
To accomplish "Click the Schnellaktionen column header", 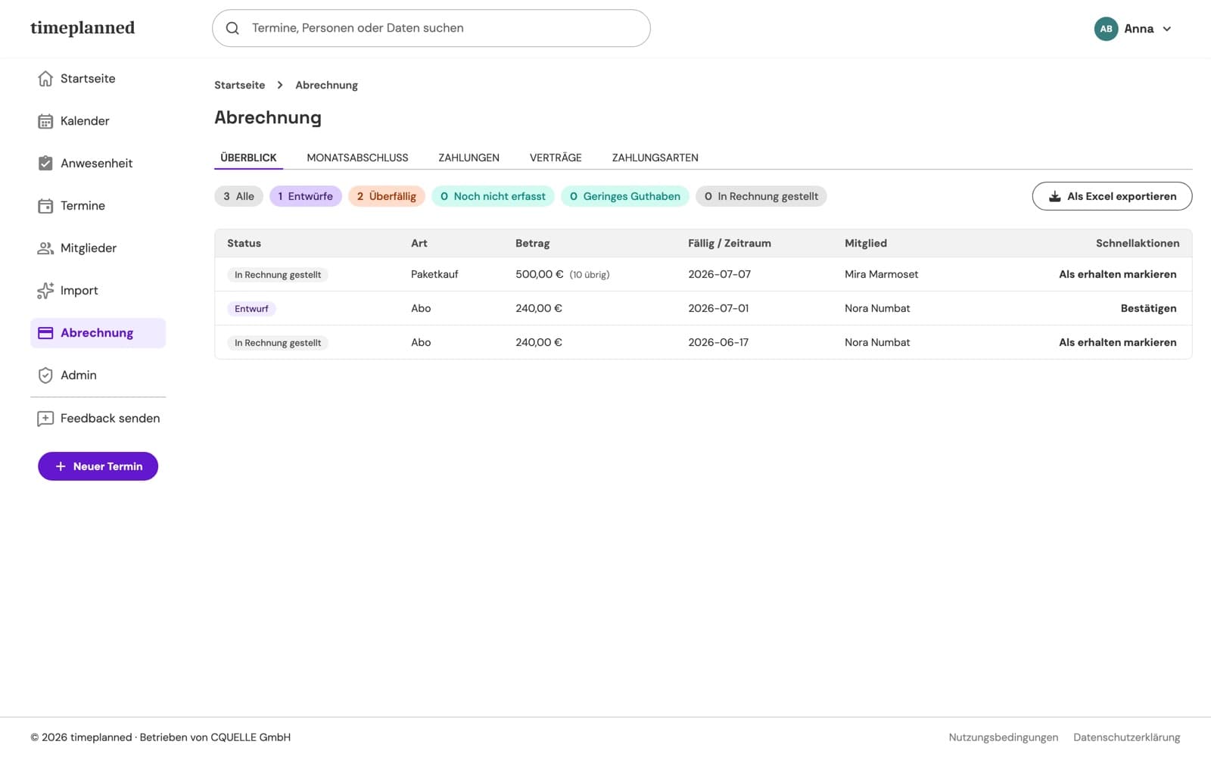I will point(1138,243).
